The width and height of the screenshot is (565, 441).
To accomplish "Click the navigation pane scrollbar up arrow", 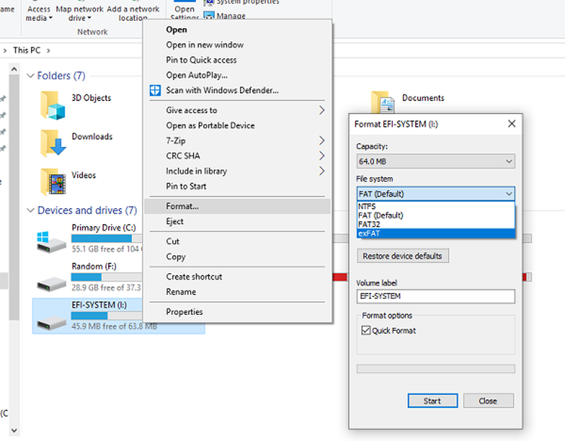I will tap(14, 69).
